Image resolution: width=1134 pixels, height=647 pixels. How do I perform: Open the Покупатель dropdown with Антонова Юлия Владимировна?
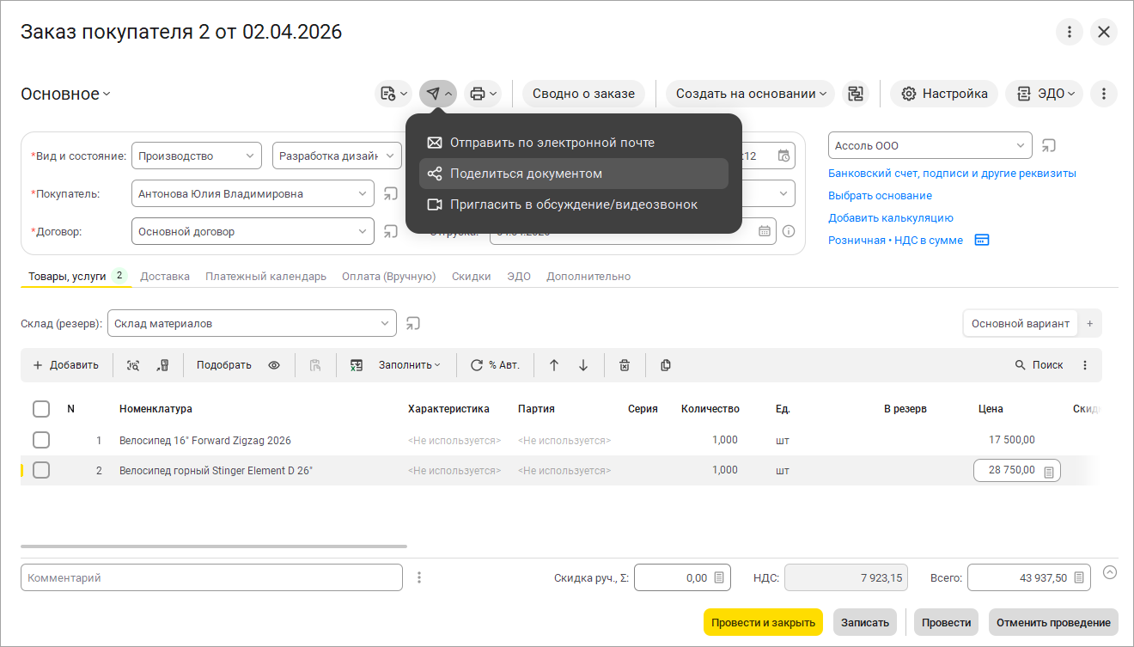362,194
